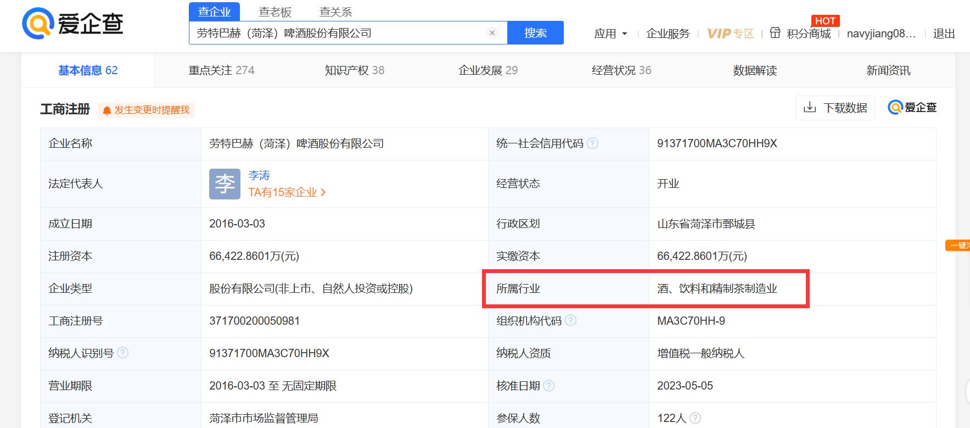Open legal representative 李涛 link
The image size is (970, 428).
[259, 175]
